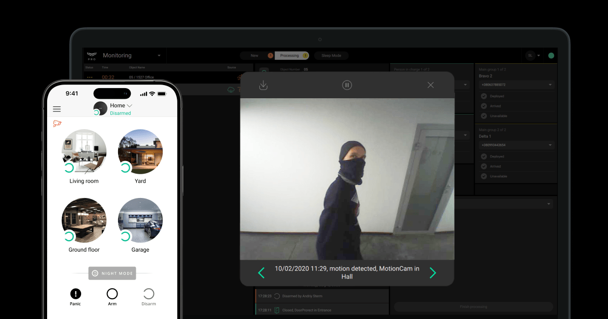Click the Finish processing button

[x=473, y=306]
